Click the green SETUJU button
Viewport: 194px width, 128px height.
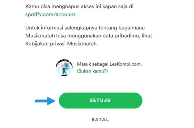101,100
